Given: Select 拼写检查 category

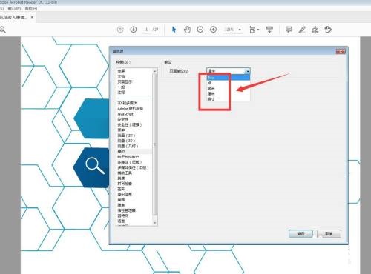Looking at the screenshot, I should coord(125,184).
